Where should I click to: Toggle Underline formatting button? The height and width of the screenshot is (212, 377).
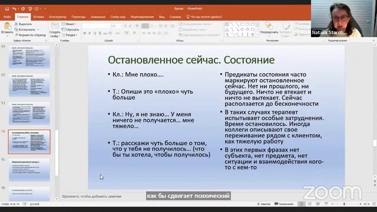[x=95, y=33]
